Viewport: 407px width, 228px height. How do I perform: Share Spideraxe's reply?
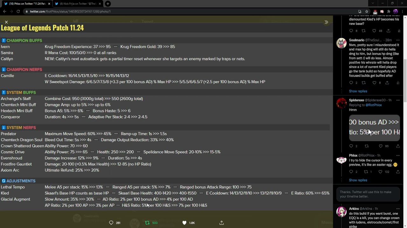point(398,146)
